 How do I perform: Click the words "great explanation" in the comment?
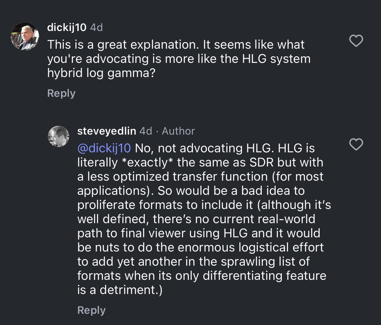tap(147, 45)
